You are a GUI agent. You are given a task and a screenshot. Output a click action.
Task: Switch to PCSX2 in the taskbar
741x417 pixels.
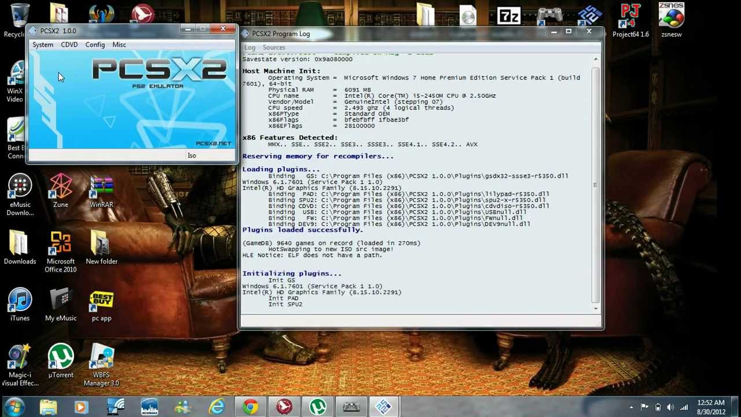point(384,407)
